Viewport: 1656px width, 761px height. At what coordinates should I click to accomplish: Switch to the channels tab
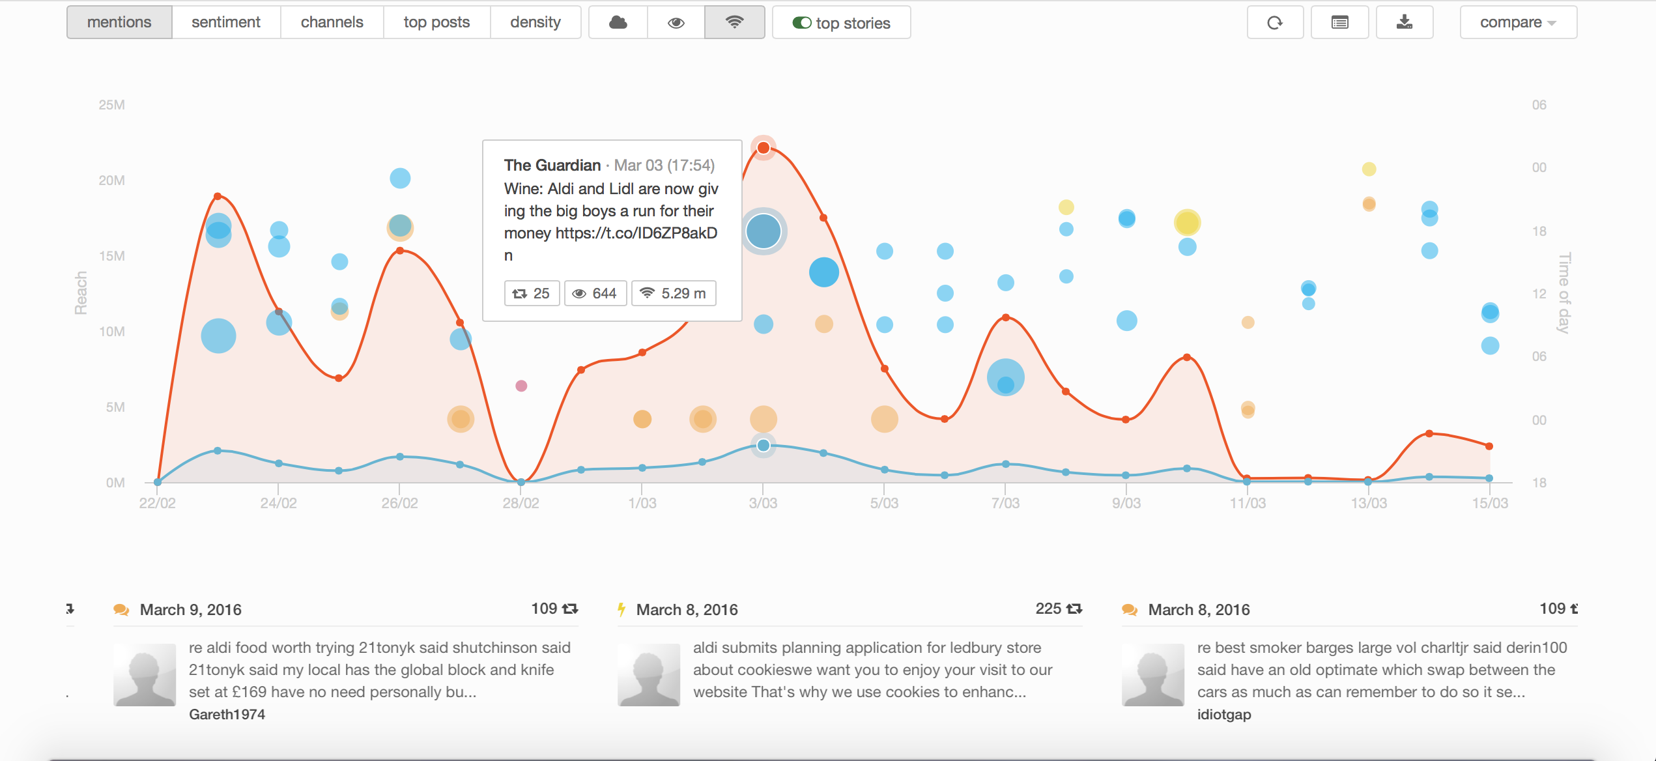332,23
